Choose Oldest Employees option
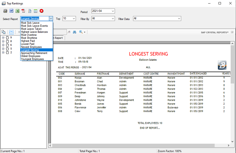Image resolution: width=236 pixels, height=153 pixels. (x=37, y=56)
